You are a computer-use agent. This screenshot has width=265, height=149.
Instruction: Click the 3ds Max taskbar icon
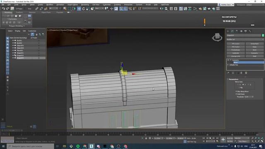coord(92,146)
